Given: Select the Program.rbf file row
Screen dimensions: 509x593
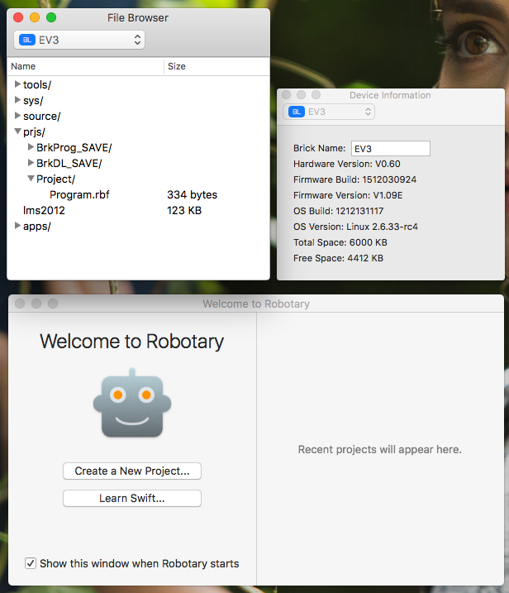Looking at the screenshot, I should (x=138, y=194).
